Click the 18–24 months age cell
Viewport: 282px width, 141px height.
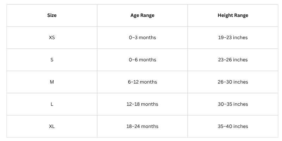tap(142, 127)
